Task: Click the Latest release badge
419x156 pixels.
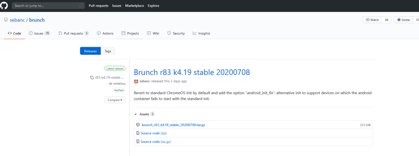Action: point(115,69)
